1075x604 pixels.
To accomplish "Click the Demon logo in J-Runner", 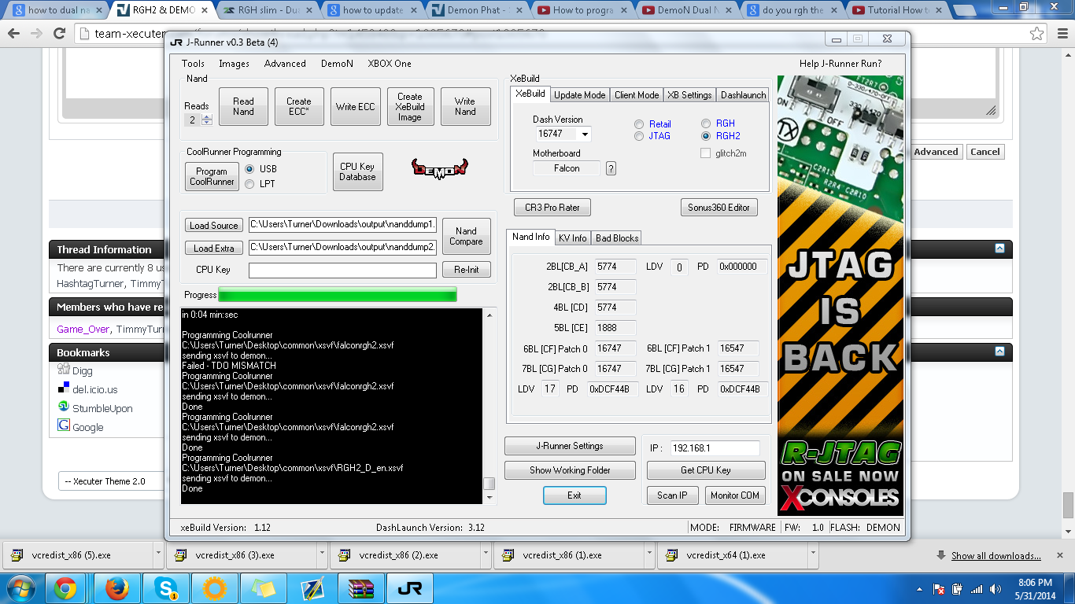I will click(439, 168).
